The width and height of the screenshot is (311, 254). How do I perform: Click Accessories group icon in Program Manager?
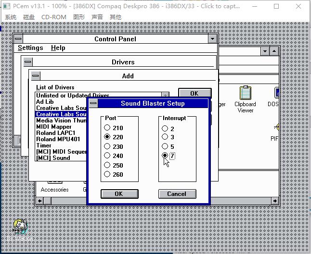54,187
